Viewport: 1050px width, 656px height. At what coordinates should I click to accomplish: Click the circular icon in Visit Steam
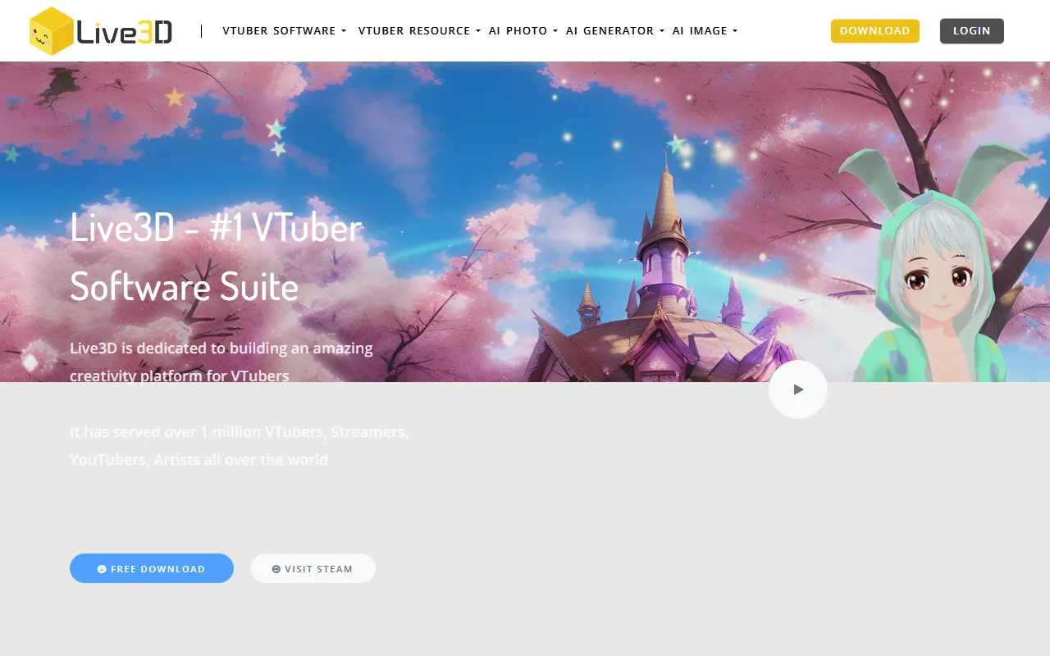click(x=276, y=569)
